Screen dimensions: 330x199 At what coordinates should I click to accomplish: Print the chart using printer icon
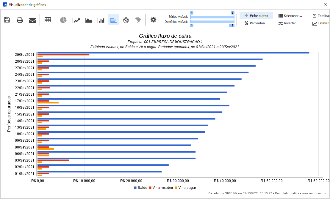pyautogui.click(x=20, y=20)
